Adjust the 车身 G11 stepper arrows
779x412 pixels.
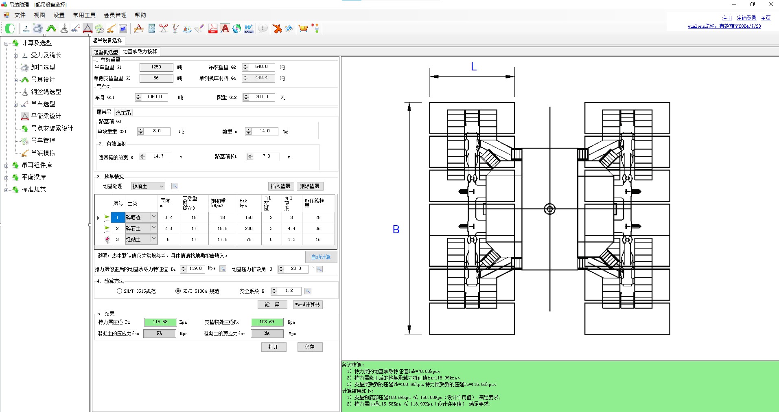[x=138, y=97]
